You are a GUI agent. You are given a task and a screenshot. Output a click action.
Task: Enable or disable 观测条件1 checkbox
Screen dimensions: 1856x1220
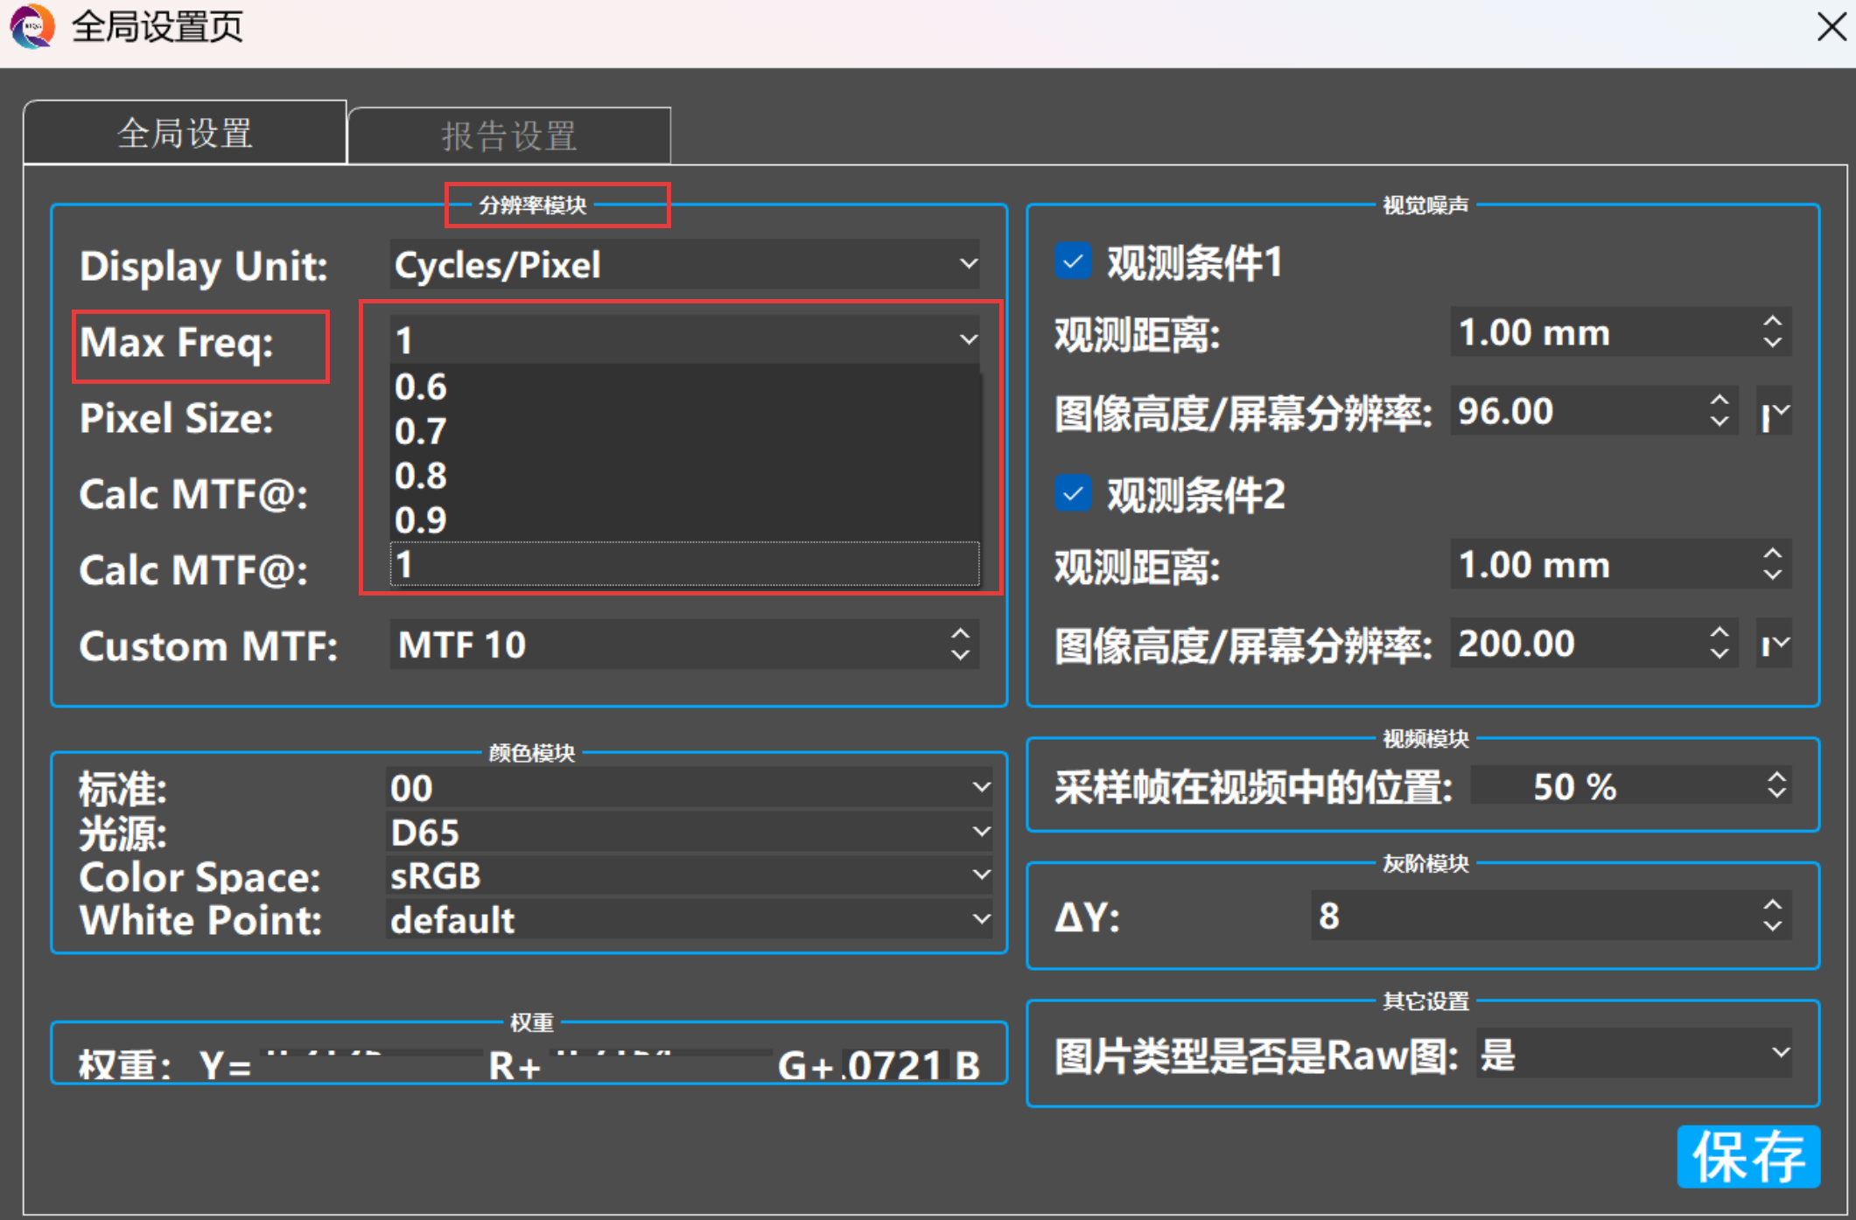(x=1073, y=261)
